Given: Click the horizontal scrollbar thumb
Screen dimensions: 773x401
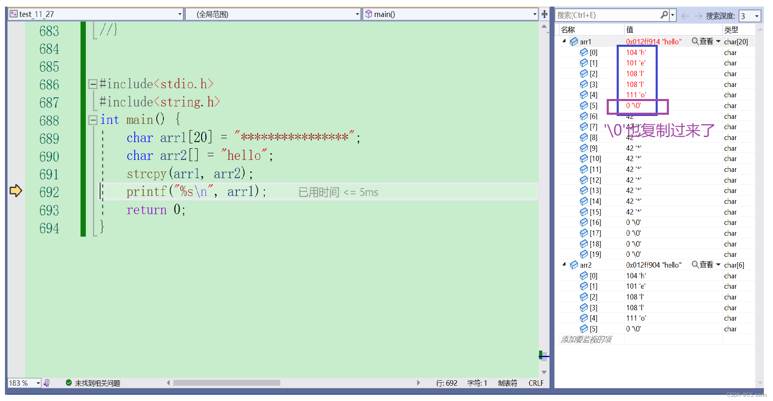Looking at the screenshot, I should (226, 383).
